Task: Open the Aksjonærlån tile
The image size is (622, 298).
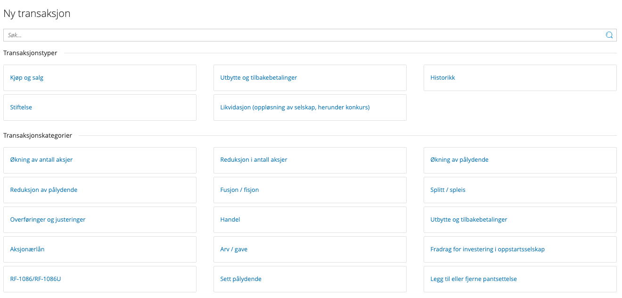Action: pyautogui.click(x=99, y=249)
